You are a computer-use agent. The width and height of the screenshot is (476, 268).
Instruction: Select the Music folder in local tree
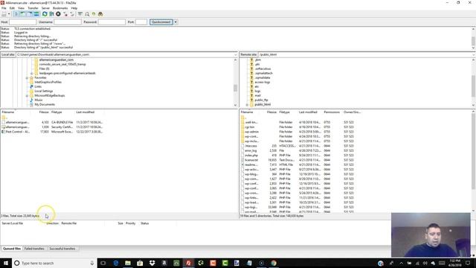coord(39,100)
